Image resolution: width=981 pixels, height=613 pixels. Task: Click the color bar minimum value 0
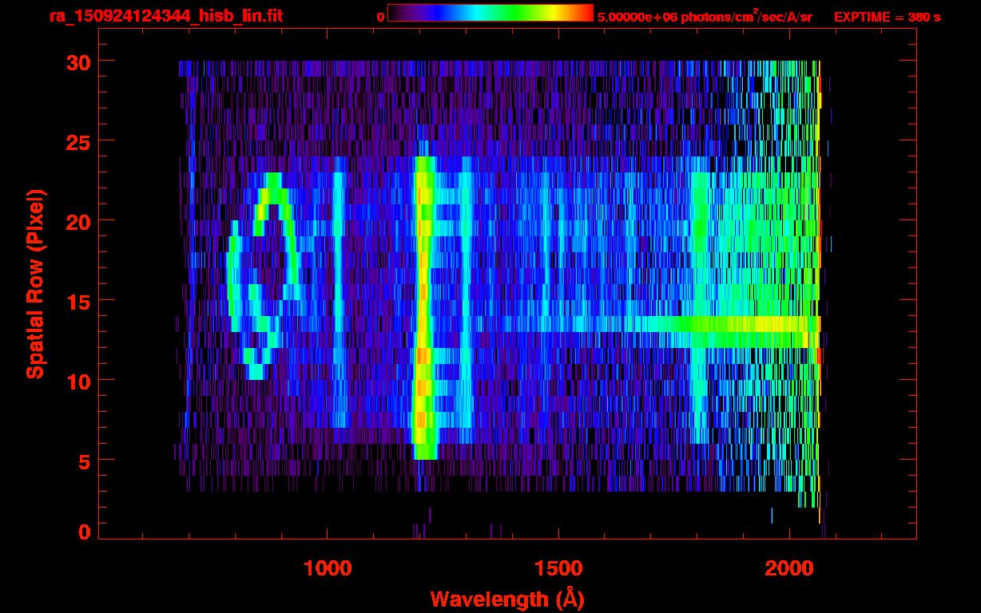pyautogui.click(x=380, y=17)
